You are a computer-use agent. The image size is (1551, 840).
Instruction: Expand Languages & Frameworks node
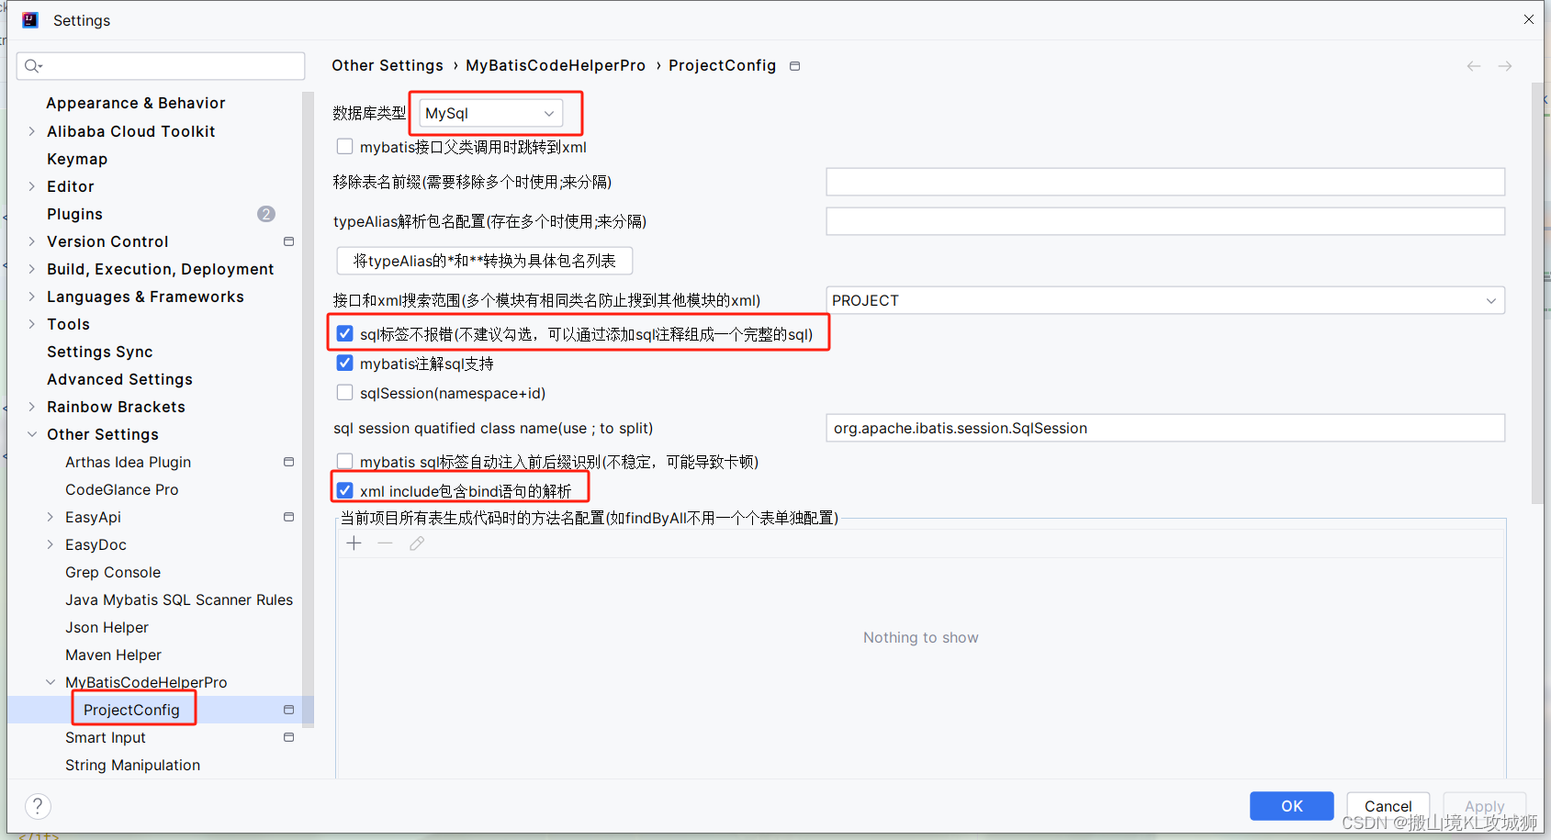32,297
